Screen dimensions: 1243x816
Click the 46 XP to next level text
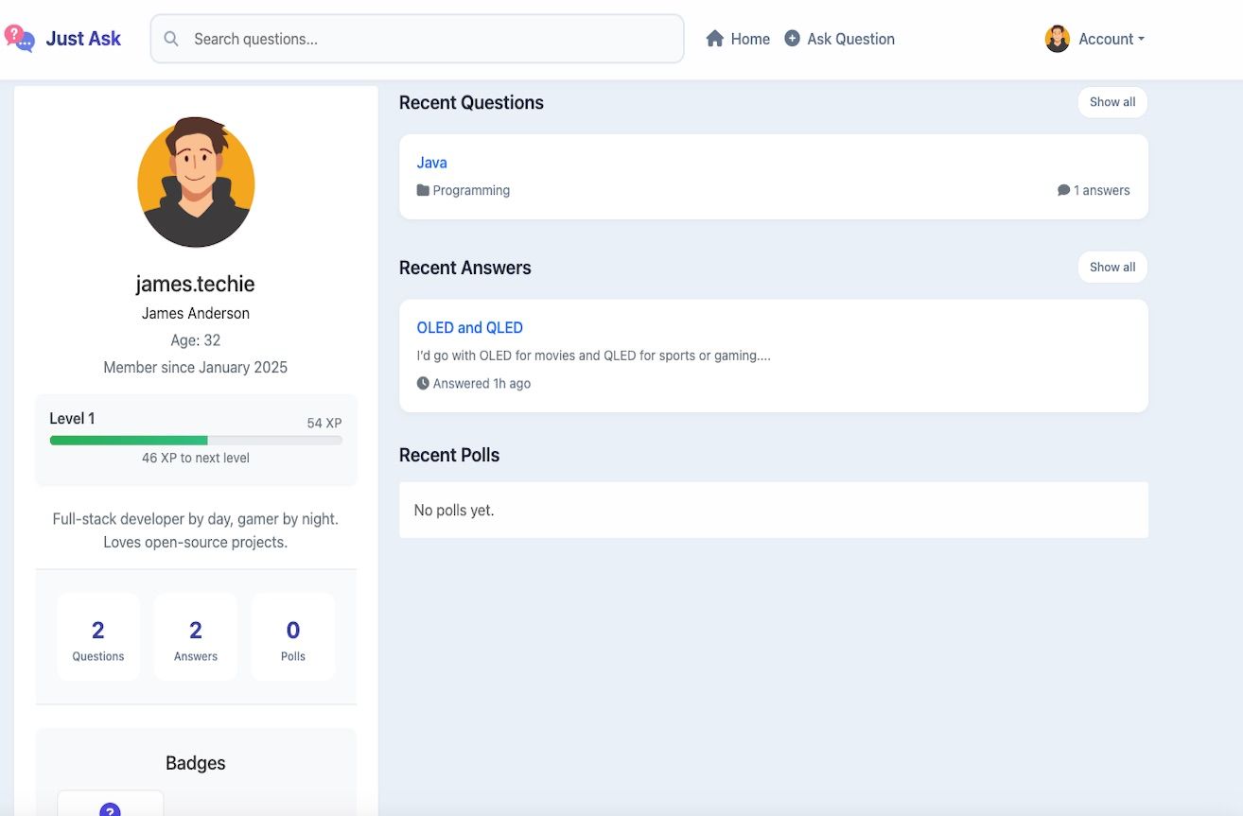[196, 458]
